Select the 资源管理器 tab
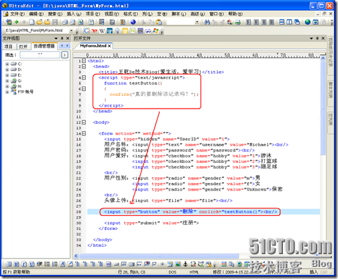 coord(44,46)
